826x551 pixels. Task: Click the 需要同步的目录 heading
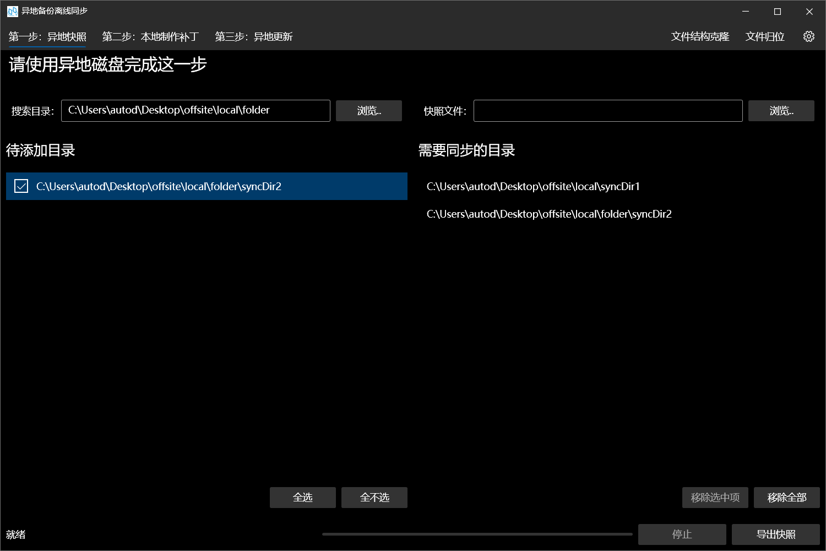point(467,150)
